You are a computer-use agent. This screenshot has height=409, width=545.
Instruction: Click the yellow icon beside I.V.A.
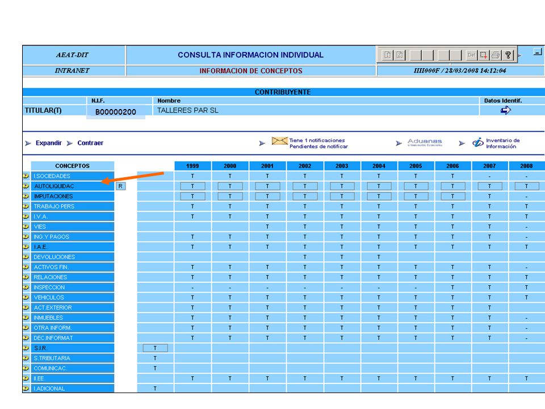tap(26, 216)
